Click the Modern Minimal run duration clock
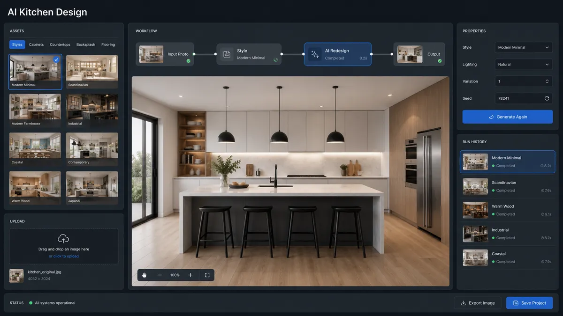 coord(542,166)
